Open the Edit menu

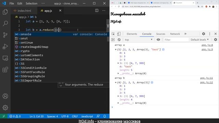click(20, 3)
